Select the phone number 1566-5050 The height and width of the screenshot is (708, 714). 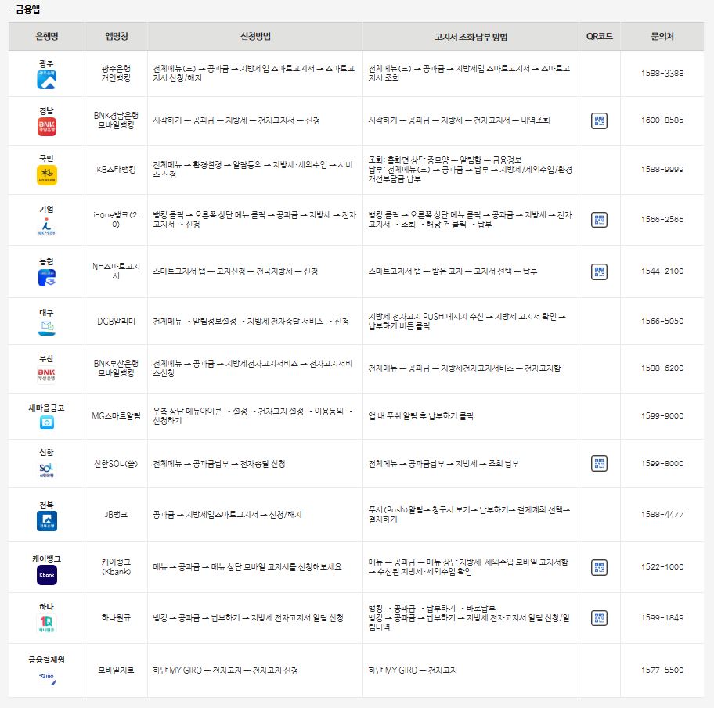click(662, 322)
